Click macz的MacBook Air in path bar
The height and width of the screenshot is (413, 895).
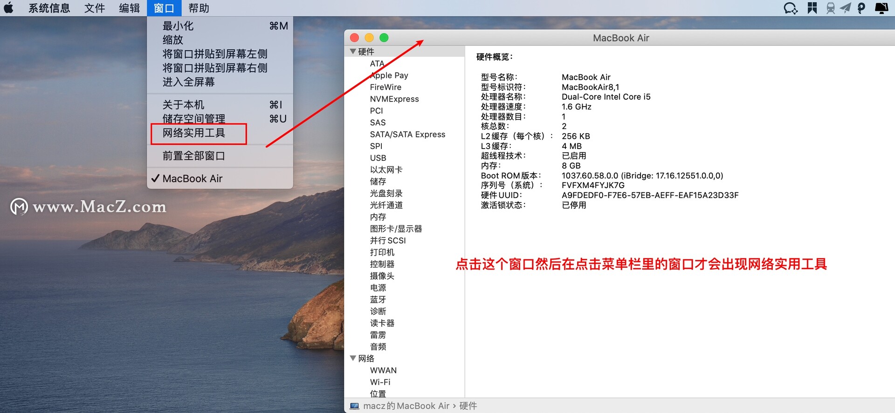tap(406, 406)
